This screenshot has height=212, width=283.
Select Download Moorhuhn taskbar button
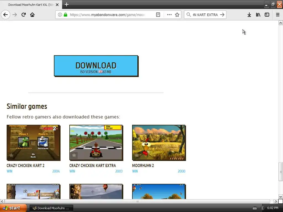[x=51, y=208]
